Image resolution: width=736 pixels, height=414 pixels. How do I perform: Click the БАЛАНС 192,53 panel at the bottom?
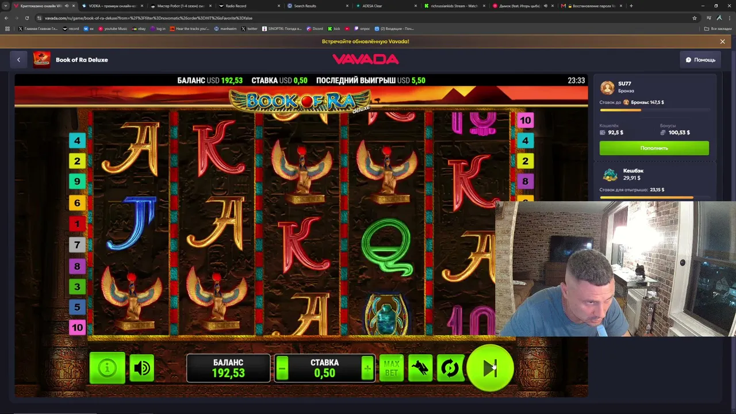point(228,369)
